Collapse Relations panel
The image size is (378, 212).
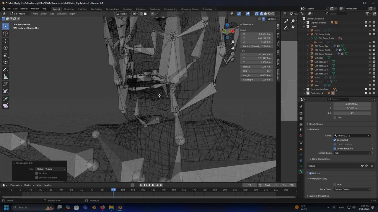click(x=314, y=129)
